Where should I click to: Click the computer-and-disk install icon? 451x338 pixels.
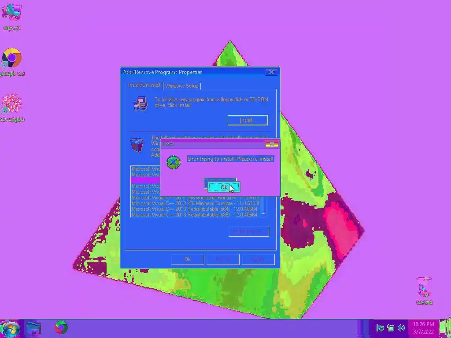[x=140, y=103]
